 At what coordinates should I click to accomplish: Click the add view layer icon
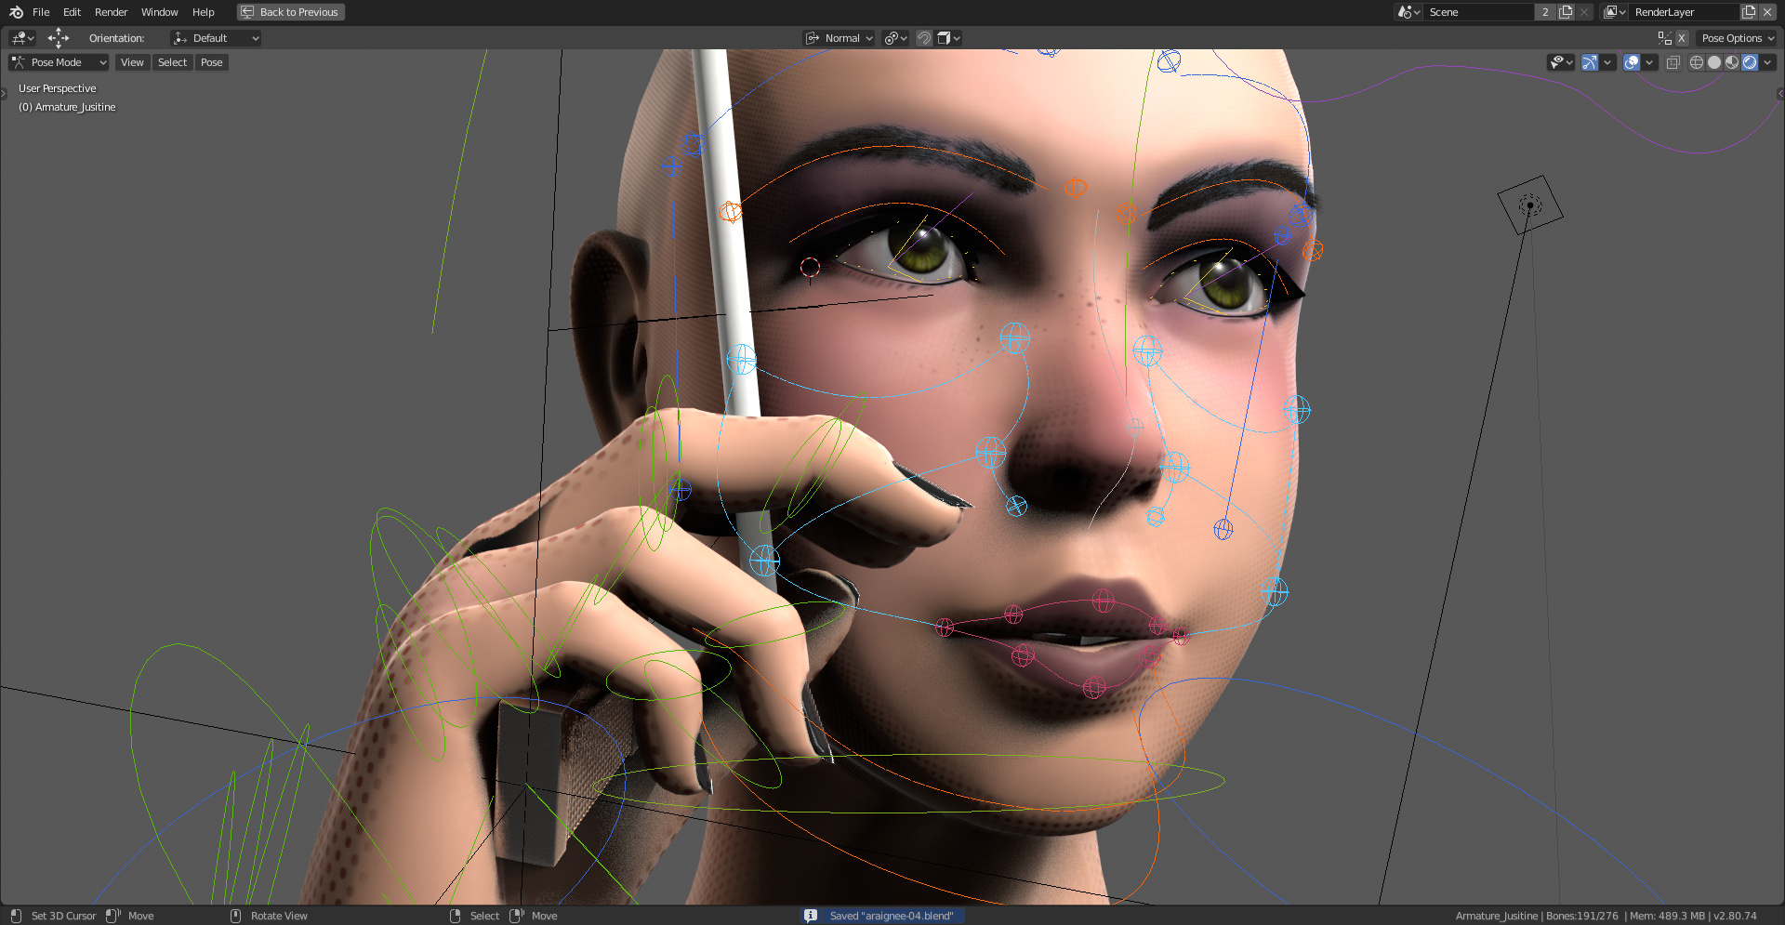click(1749, 12)
